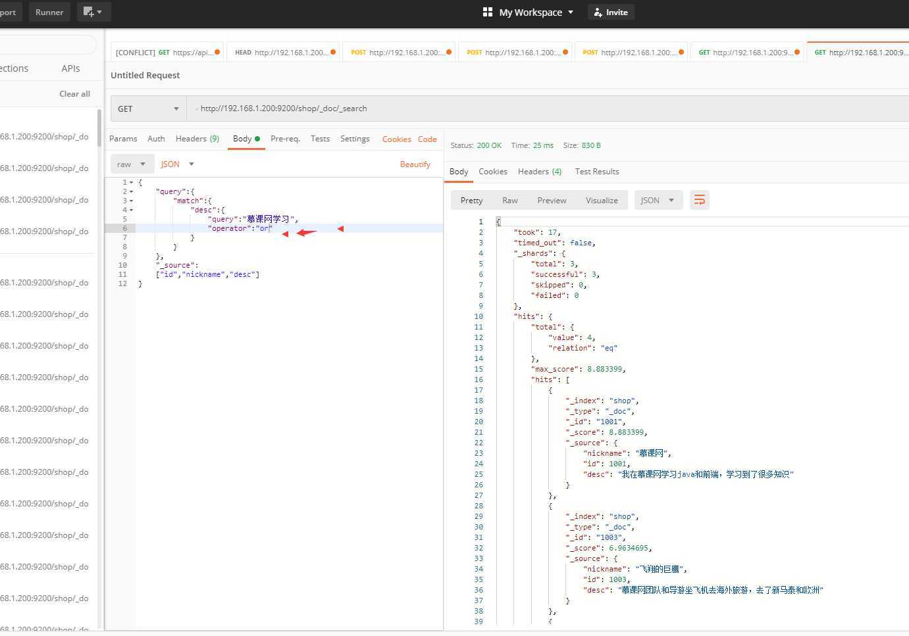Image resolution: width=909 pixels, height=636 pixels.
Task: Click the 830 B size value
Action: (x=591, y=145)
